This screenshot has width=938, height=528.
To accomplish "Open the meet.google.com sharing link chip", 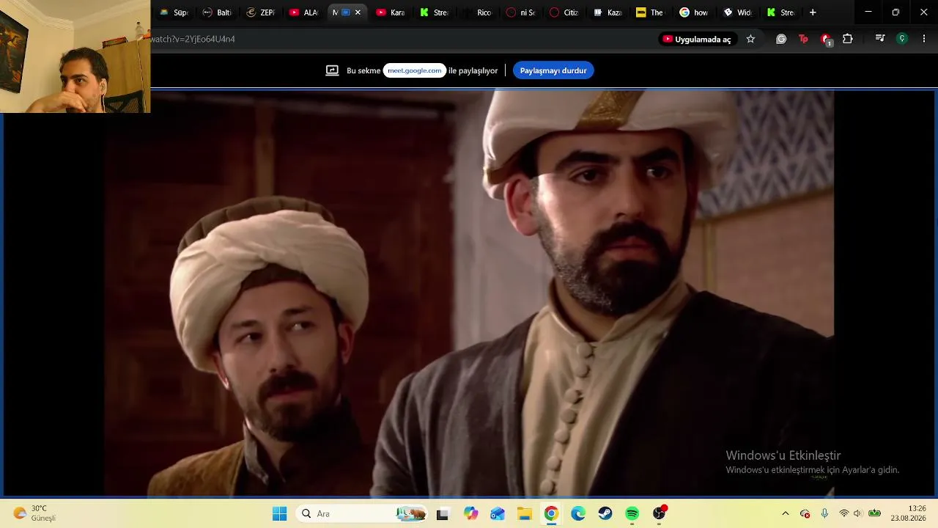I will pyautogui.click(x=415, y=70).
